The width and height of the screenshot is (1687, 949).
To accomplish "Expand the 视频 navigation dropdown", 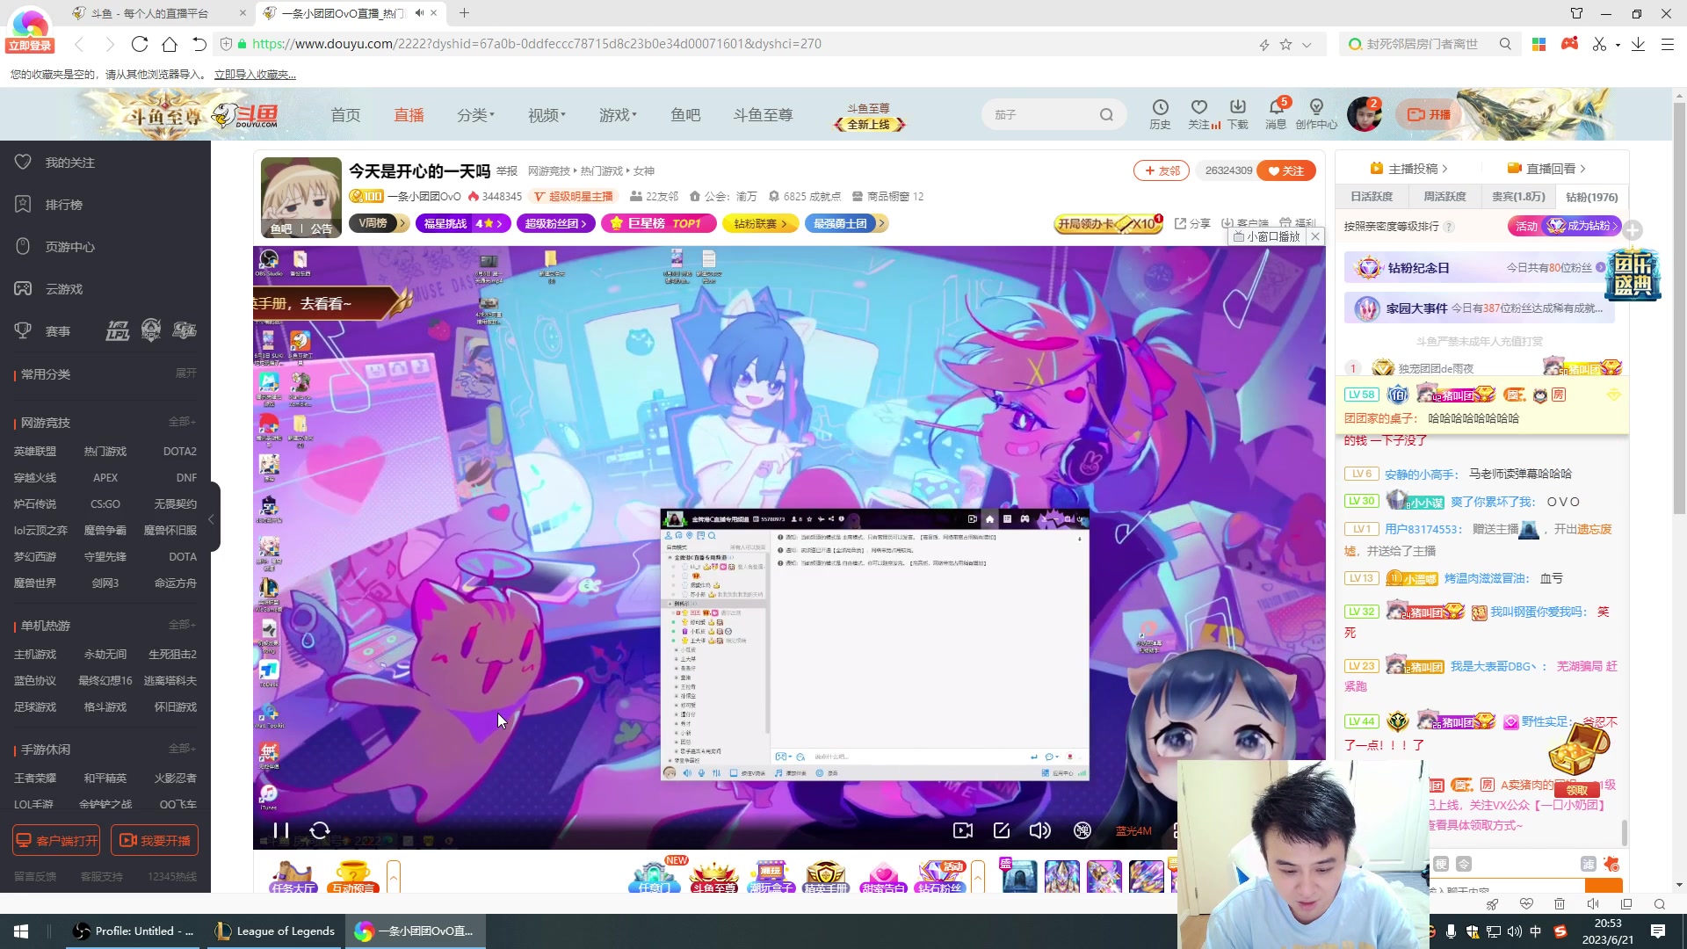I will click(x=547, y=115).
